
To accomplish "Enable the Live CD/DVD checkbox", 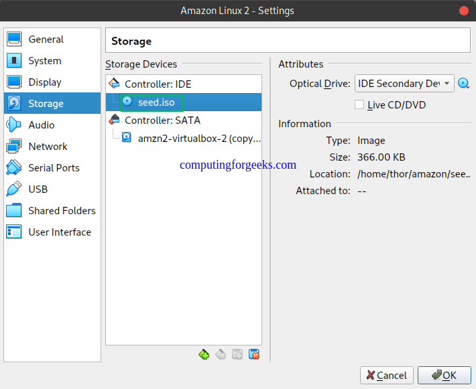I will tap(359, 104).
